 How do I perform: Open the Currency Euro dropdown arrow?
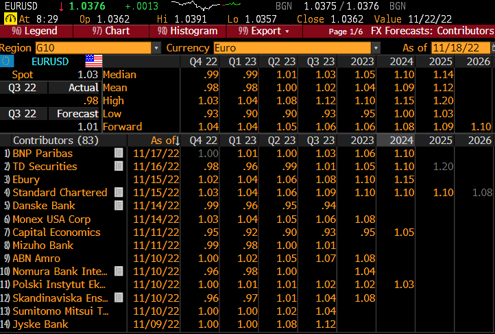(x=375, y=47)
